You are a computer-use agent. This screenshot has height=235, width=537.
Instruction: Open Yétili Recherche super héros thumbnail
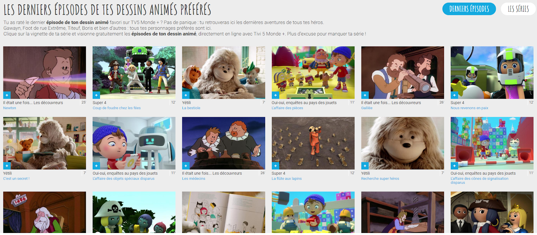point(403,143)
